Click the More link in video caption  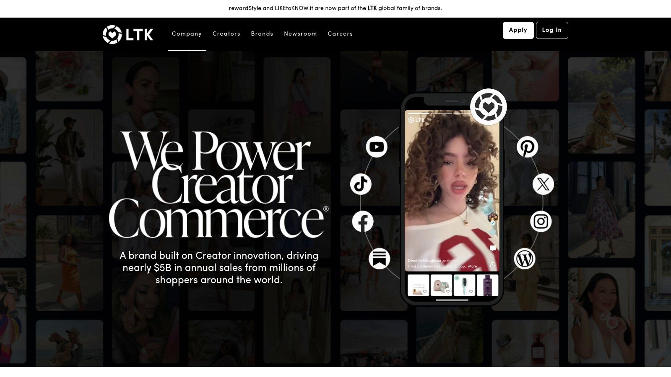pos(473,266)
